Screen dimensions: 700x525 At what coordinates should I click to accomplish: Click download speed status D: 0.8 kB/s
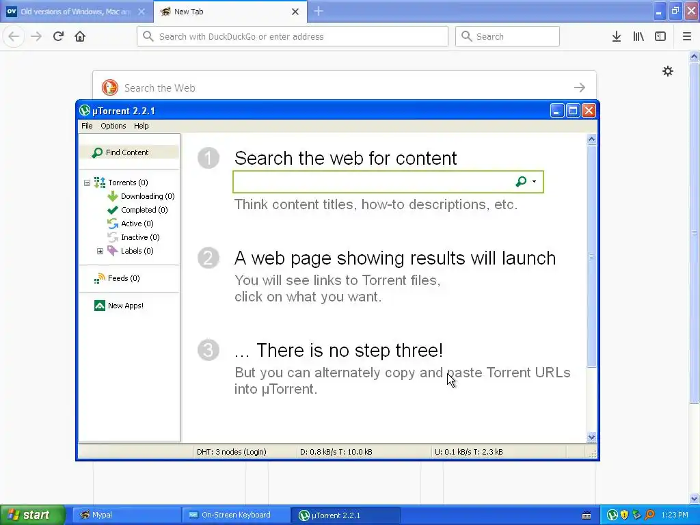[336, 452]
